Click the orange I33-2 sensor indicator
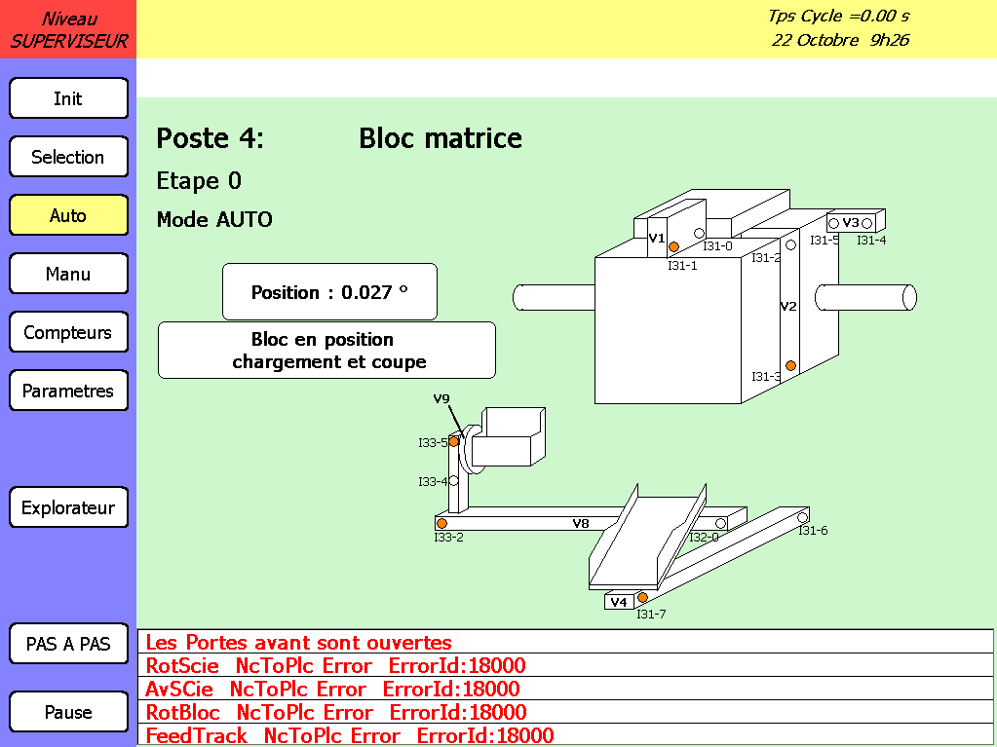Screen dimensions: 997x747 click(441, 523)
